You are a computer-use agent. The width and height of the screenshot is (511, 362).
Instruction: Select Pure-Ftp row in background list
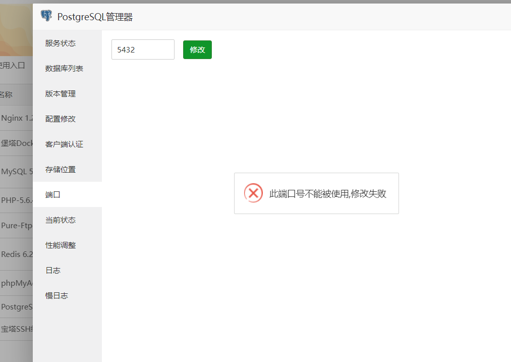pyautogui.click(x=16, y=225)
